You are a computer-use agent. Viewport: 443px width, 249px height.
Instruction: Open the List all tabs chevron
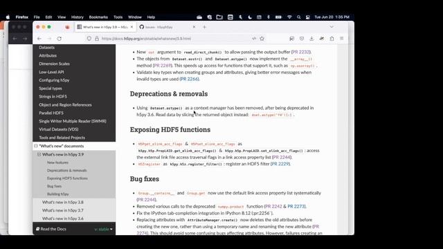click(332, 27)
